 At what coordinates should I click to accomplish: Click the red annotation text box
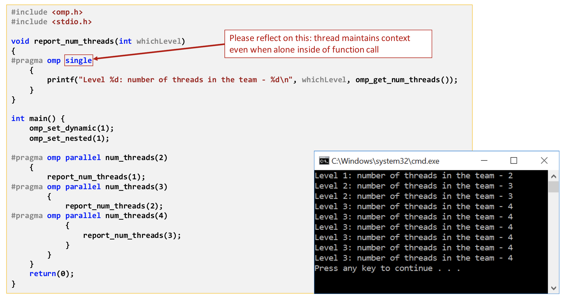point(328,44)
